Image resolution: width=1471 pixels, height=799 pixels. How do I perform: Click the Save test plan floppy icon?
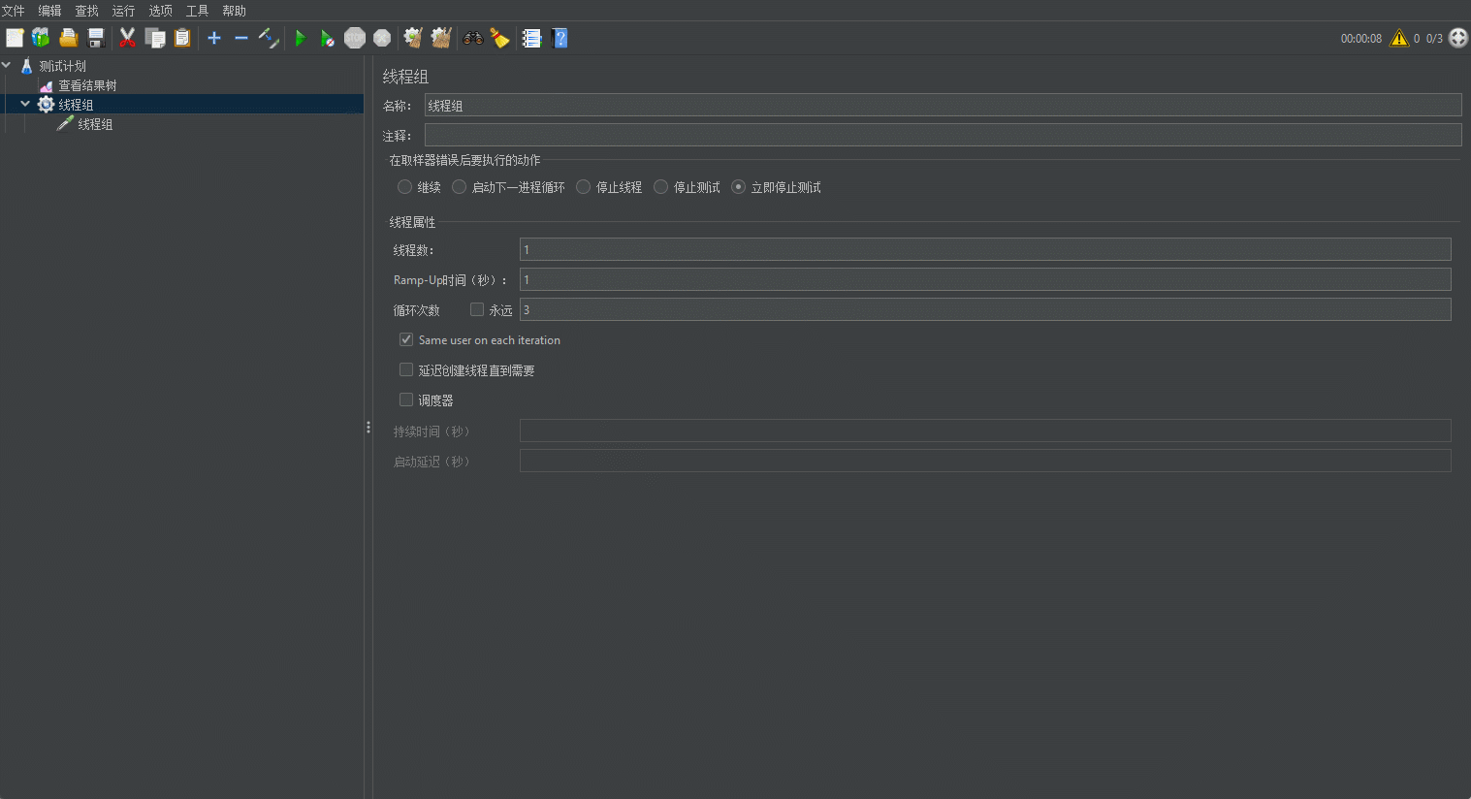click(96, 39)
